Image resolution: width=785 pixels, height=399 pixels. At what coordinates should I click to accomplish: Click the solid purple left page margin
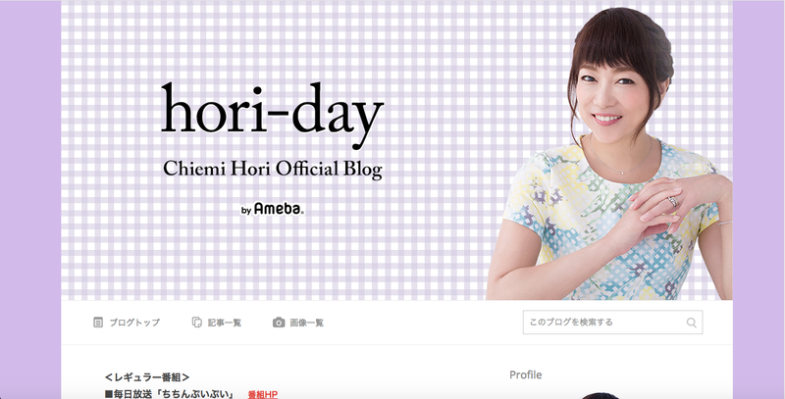pyautogui.click(x=30, y=200)
